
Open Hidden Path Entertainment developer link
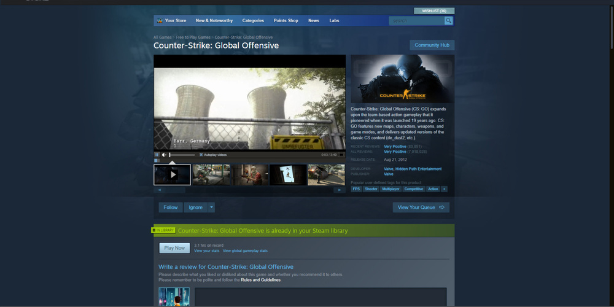[418, 169]
